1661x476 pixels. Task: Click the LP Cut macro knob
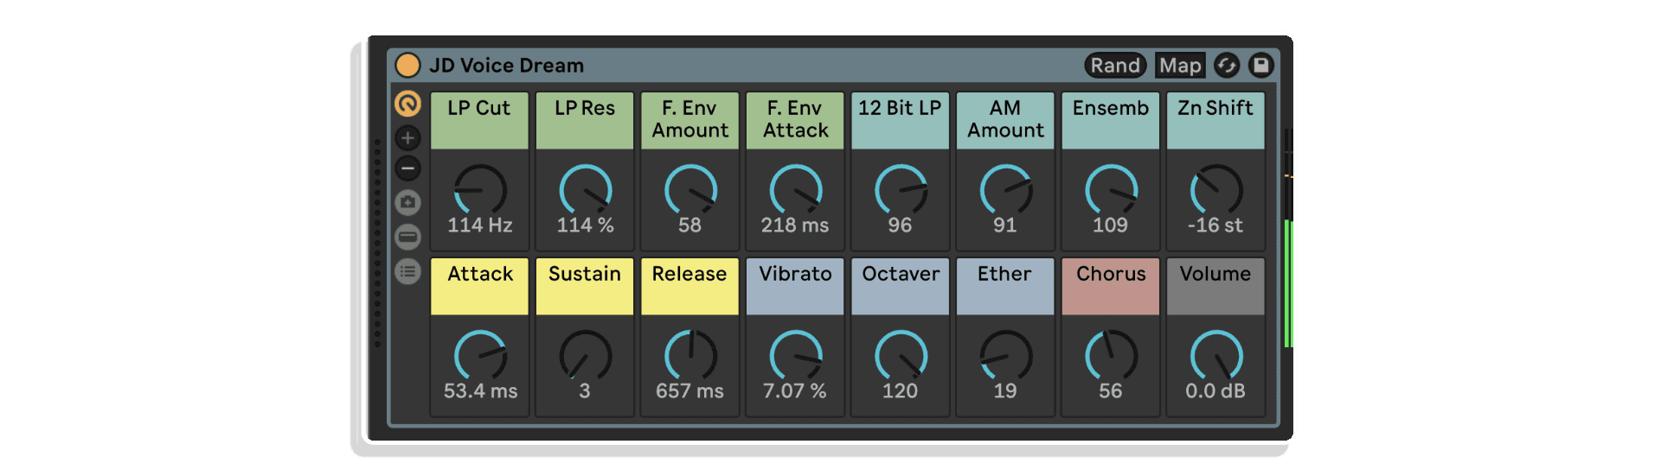pyautogui.click(x=480, y=190)
